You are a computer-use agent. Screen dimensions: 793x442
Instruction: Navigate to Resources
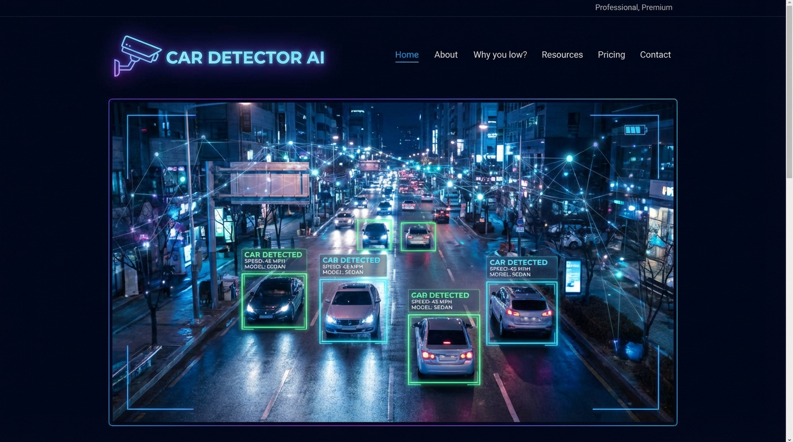[x=562, y=55]
